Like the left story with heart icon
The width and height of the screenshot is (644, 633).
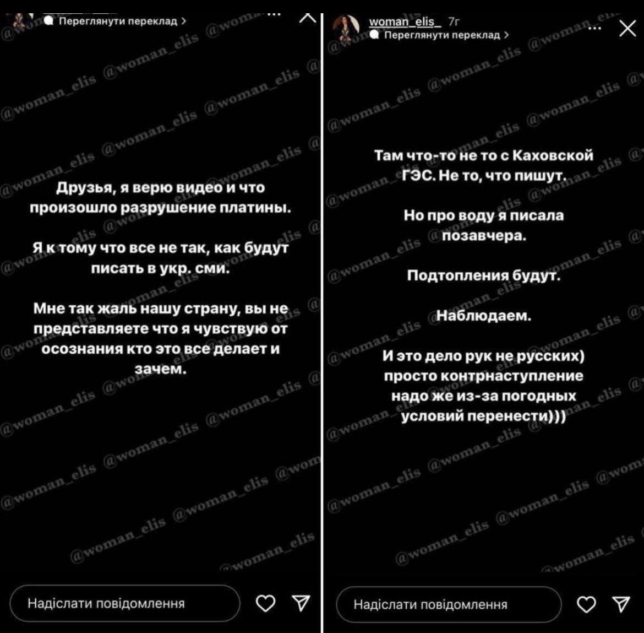[265, 603]
